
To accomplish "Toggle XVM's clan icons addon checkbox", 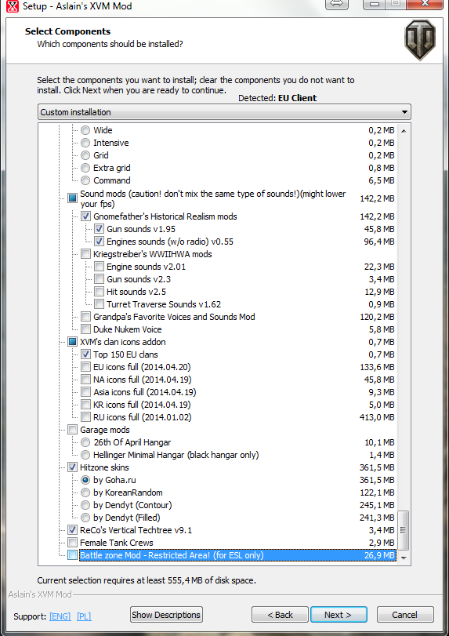I will [72, 342].
